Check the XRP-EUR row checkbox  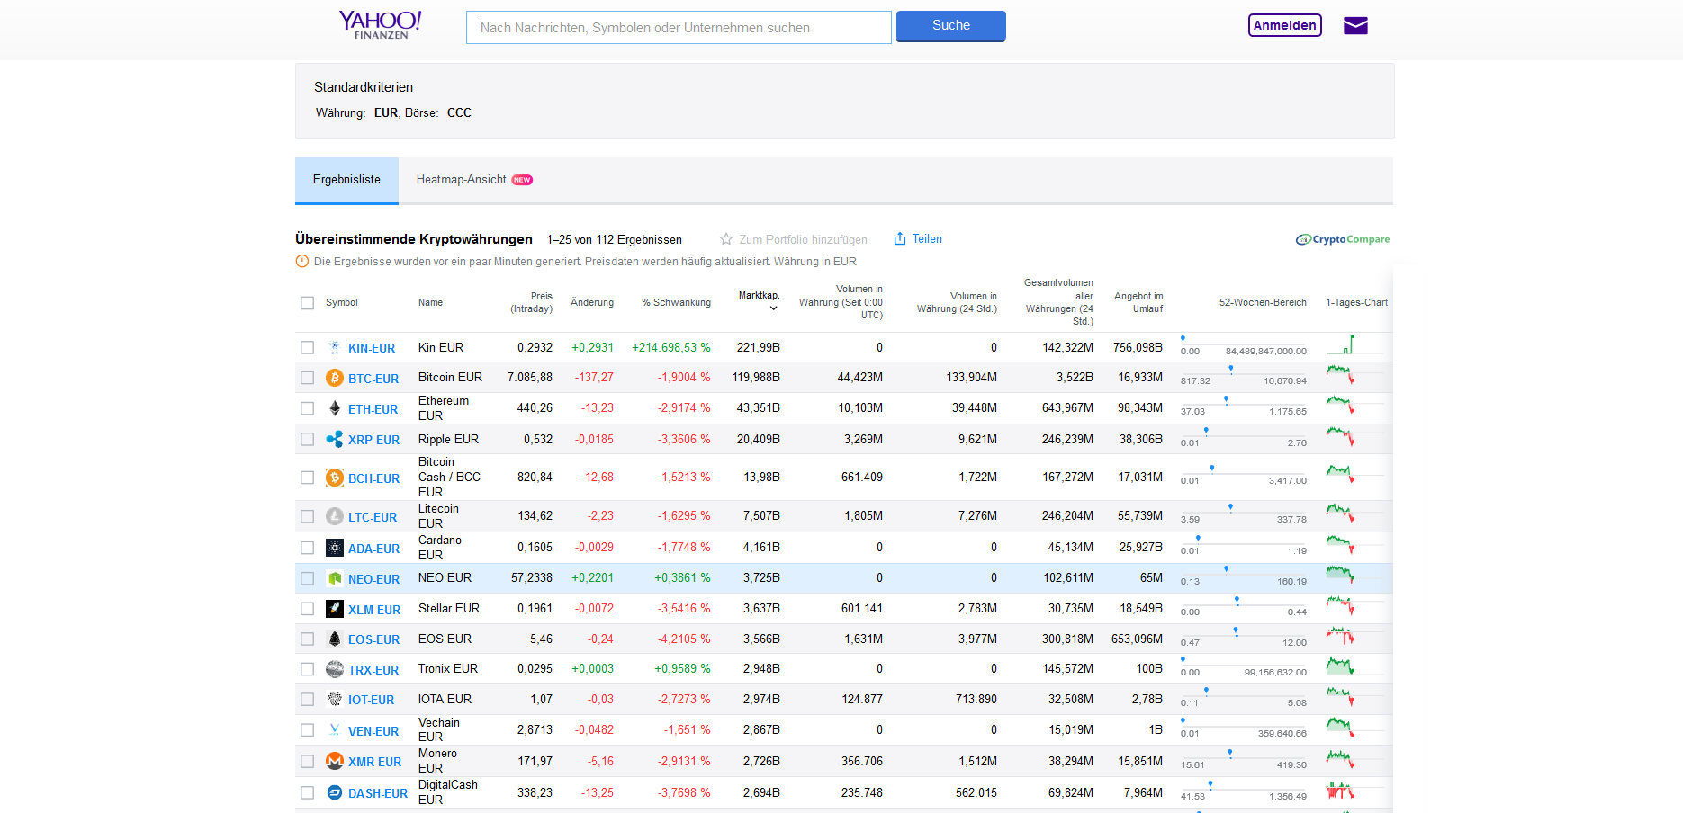[308, 439]
